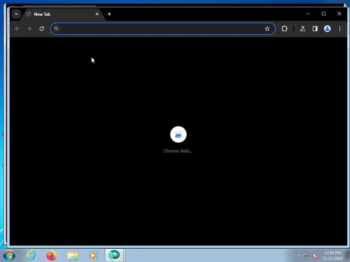Screen dimensions: 350x262
Task: Open a new tab with plus button
Action: (x=109, y=14)
